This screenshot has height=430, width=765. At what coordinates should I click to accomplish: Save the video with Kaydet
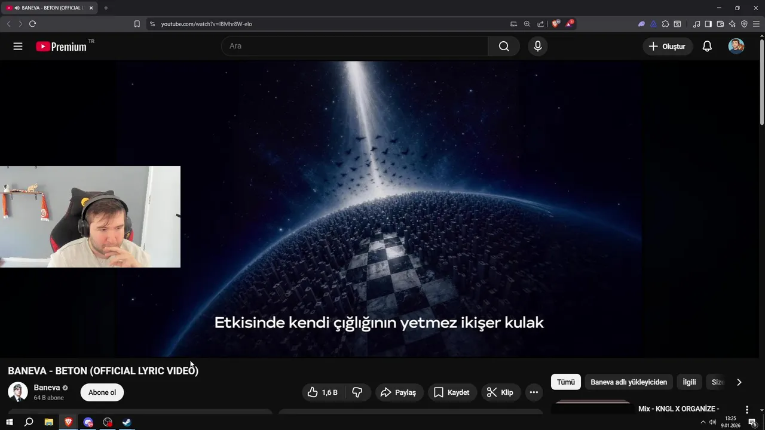[x=452, y=392]
